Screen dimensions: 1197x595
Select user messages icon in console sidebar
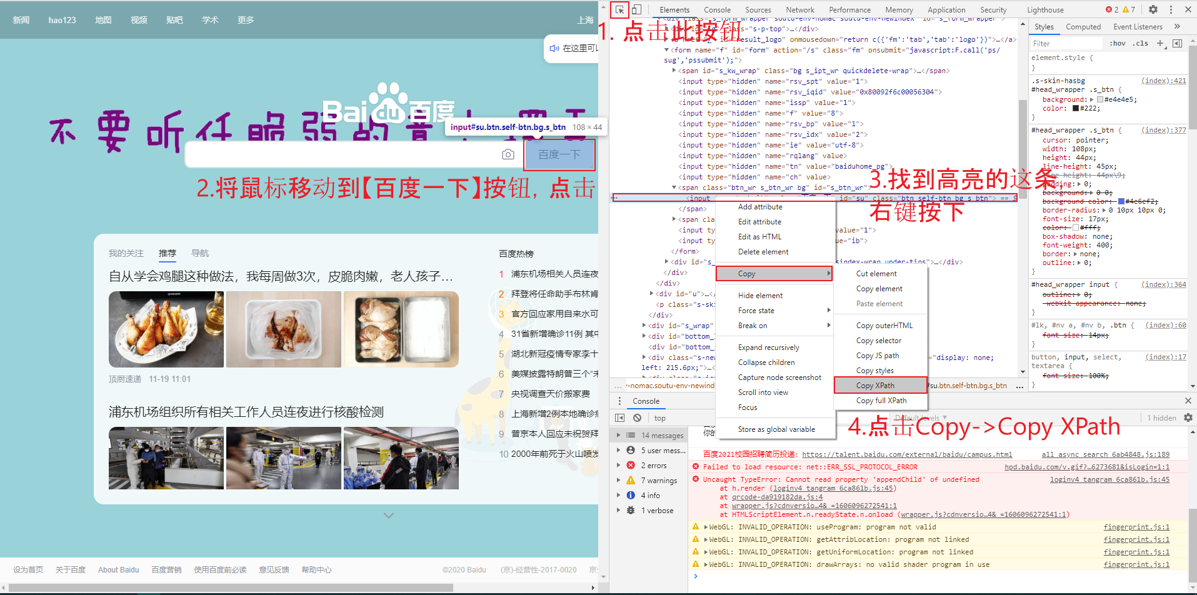(x=631, y=450)
